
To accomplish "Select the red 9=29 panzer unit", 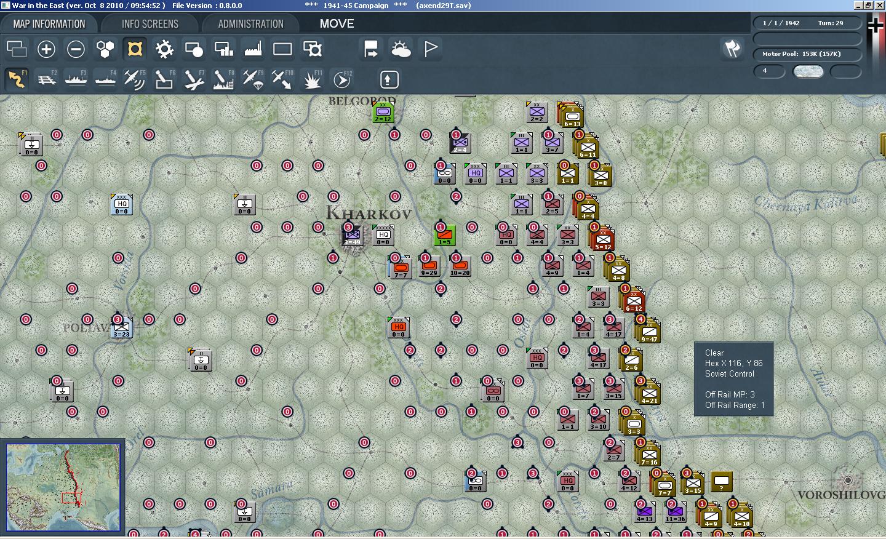I will tap(429, 266).
